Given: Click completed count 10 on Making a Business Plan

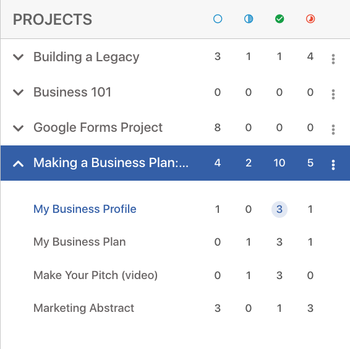Looking at the screenshot, I should click(280, 163).
